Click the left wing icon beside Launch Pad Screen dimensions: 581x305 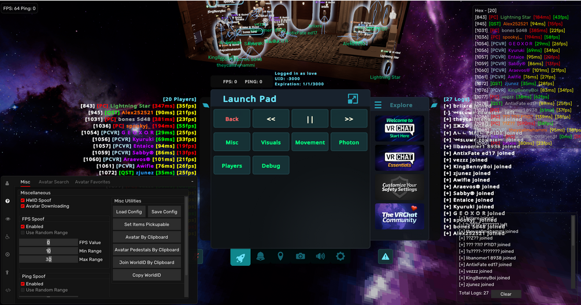click(206, 106)
